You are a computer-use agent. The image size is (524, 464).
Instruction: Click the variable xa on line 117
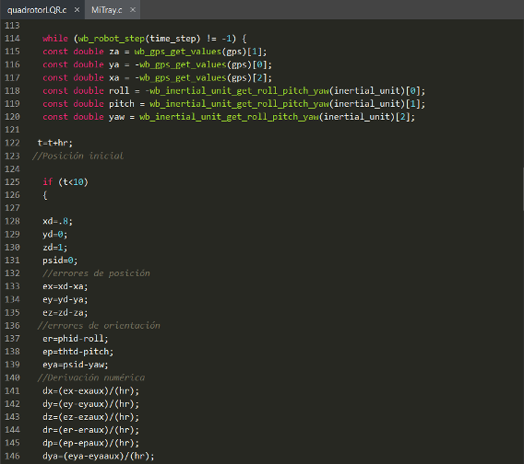114,77
